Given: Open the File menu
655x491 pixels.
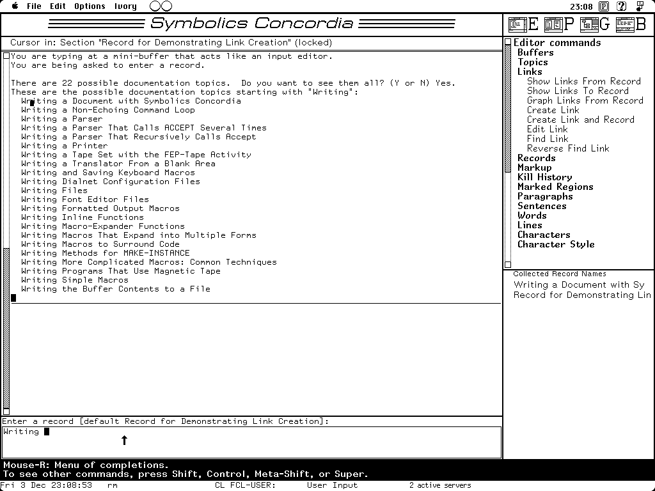Looking at the screenshot, I should click(x=34, y=6).
